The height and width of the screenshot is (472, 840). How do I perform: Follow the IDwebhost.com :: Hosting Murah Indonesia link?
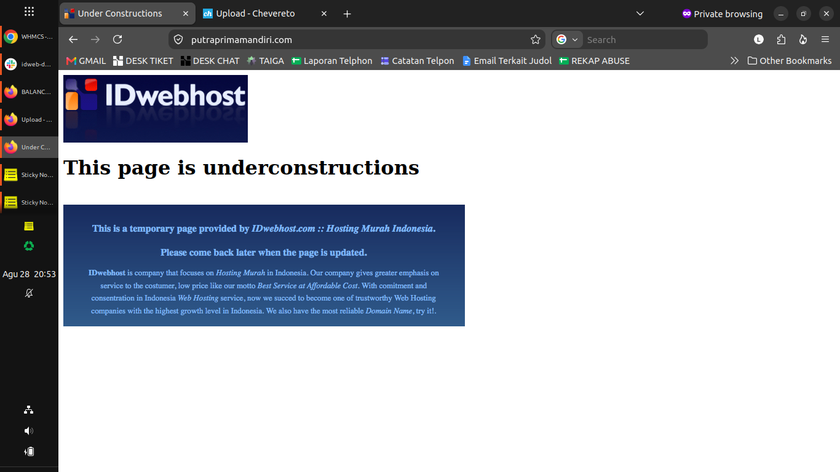(x=343, y=229)
